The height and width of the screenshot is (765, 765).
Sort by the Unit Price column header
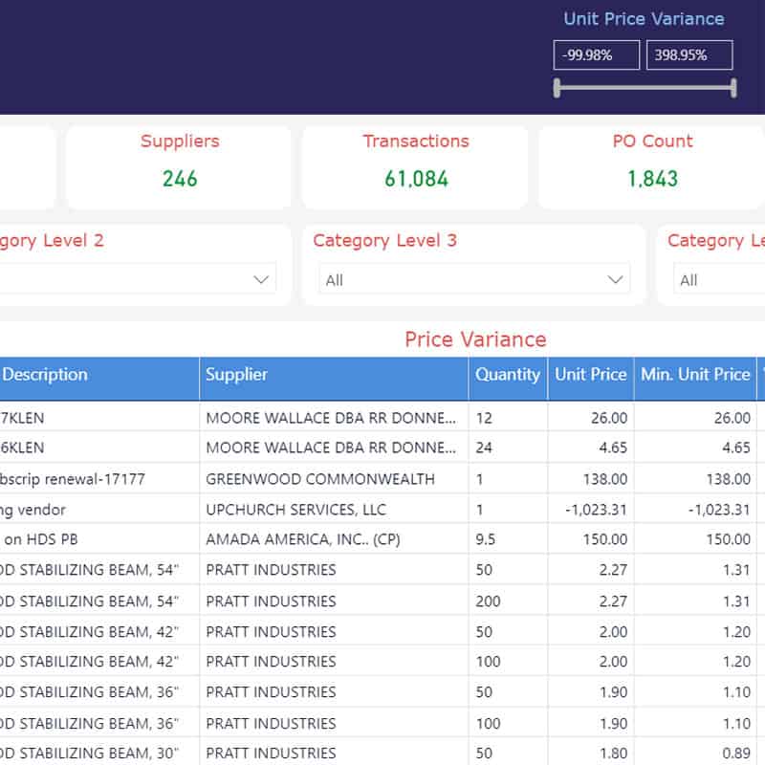590,375
